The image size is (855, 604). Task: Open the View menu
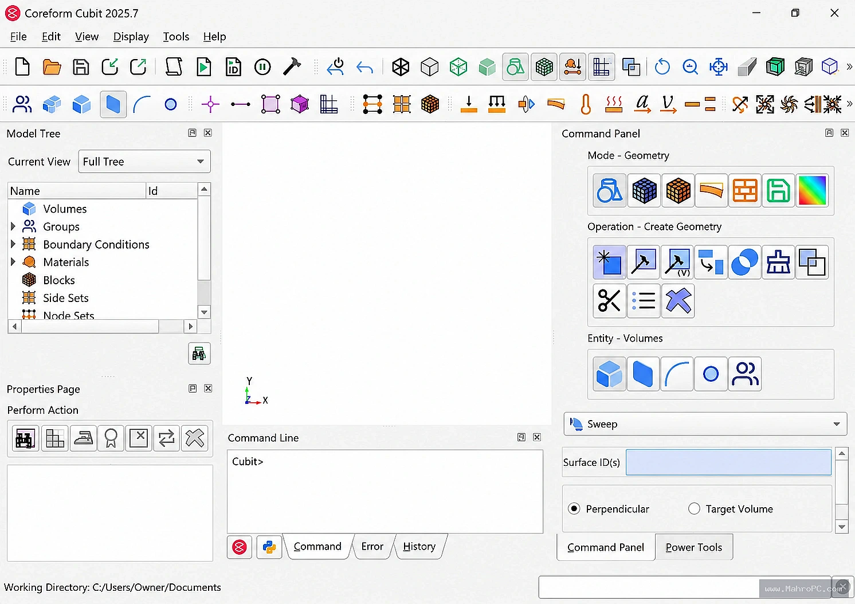point(87,37)
